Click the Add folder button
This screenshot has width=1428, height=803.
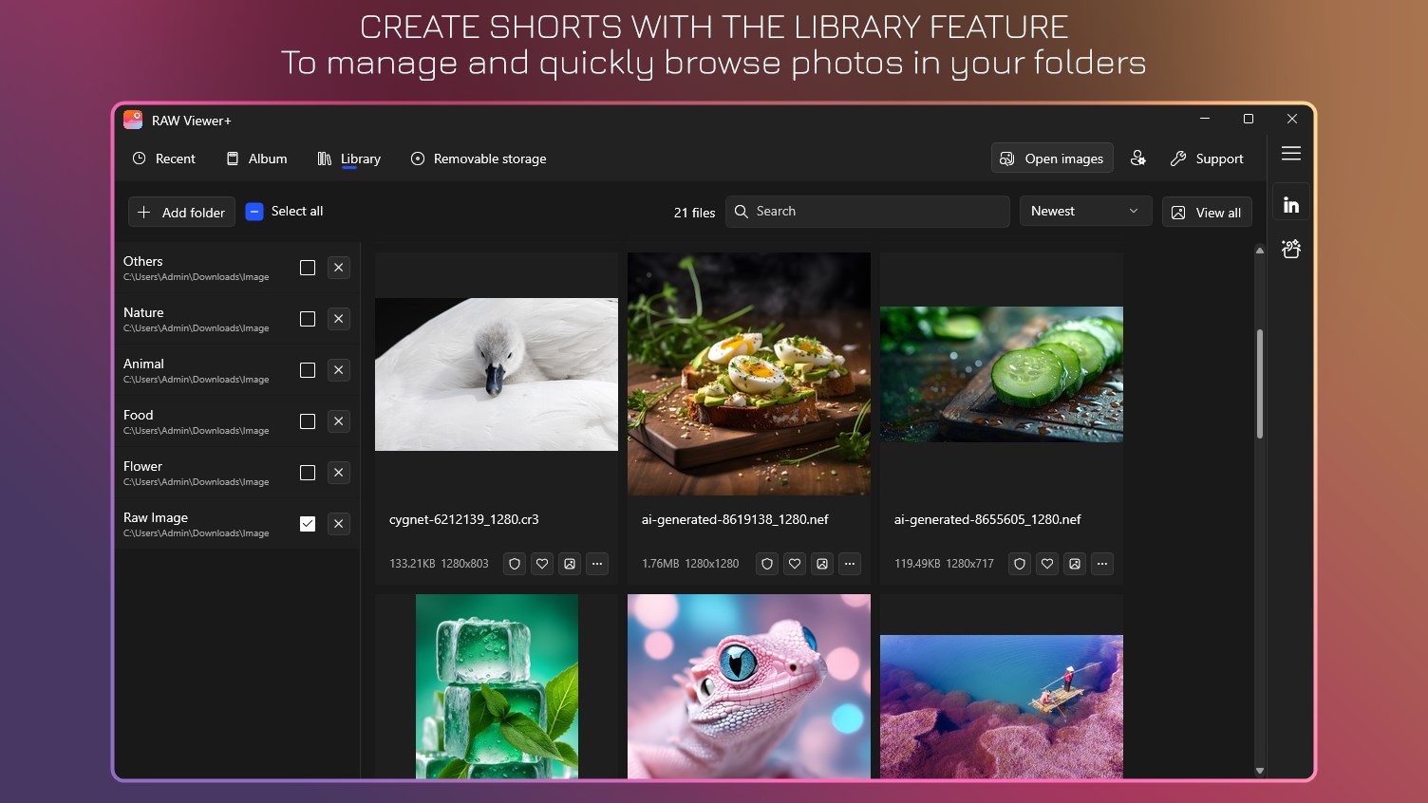181,212
